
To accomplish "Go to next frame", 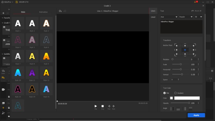I will click(x=113, y=106).
